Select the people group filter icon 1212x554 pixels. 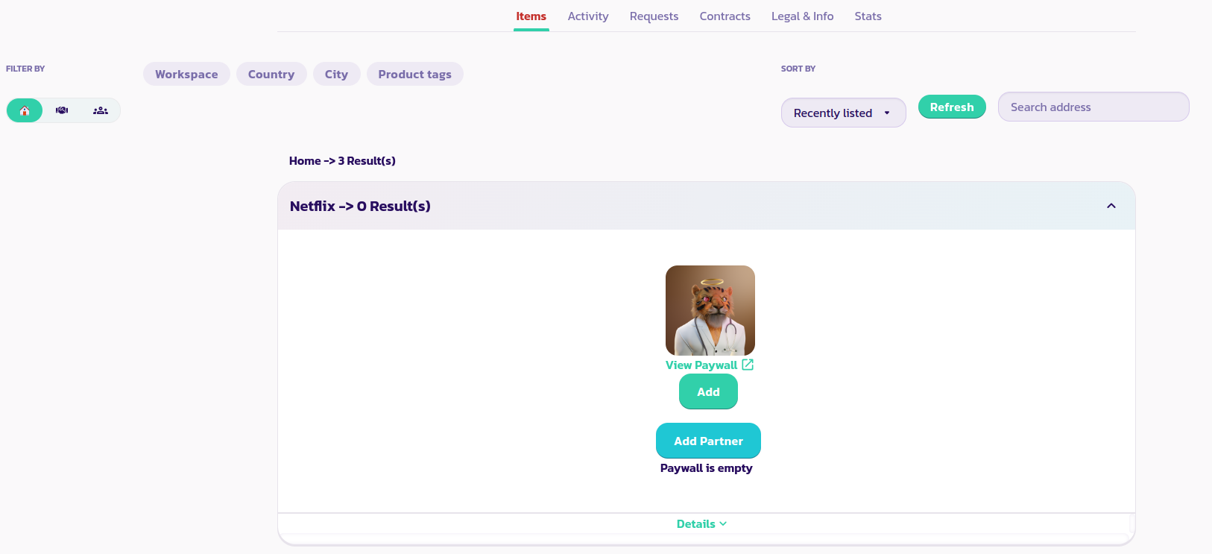pyautogui.click(x=101, y=110)
